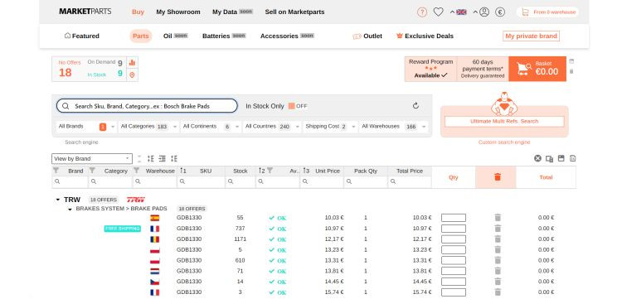
Task: Click My private brand button
Action: click(531, 36)
